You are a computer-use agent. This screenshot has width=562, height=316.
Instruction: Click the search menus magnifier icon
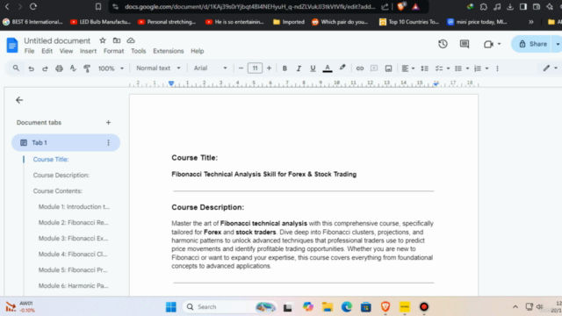click(x=16, y=68)
